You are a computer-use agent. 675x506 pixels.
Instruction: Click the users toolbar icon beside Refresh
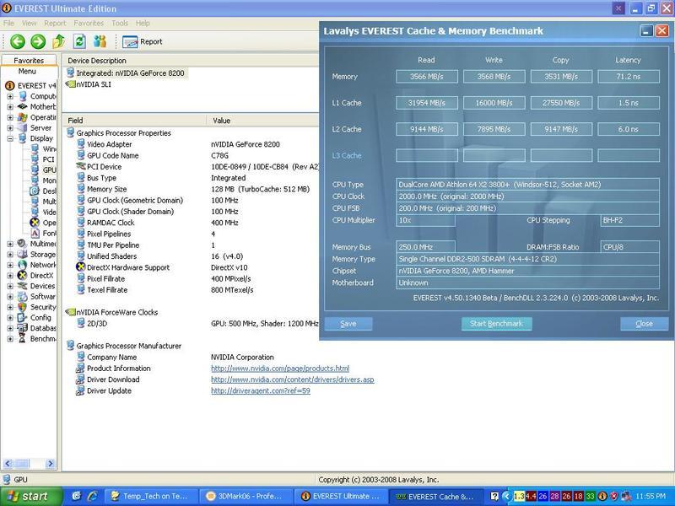pyautogui.click(x=100, y=41)
